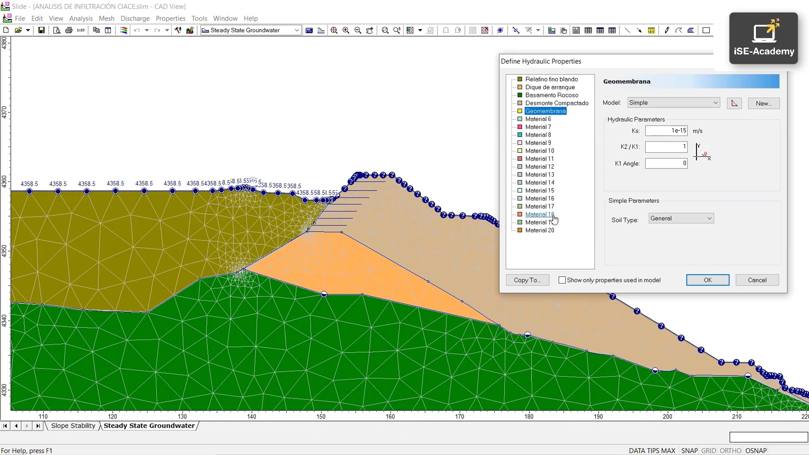Expand the Undo history dropdown arrow
This screenshot has width=809, height=455.
point(147,30)
